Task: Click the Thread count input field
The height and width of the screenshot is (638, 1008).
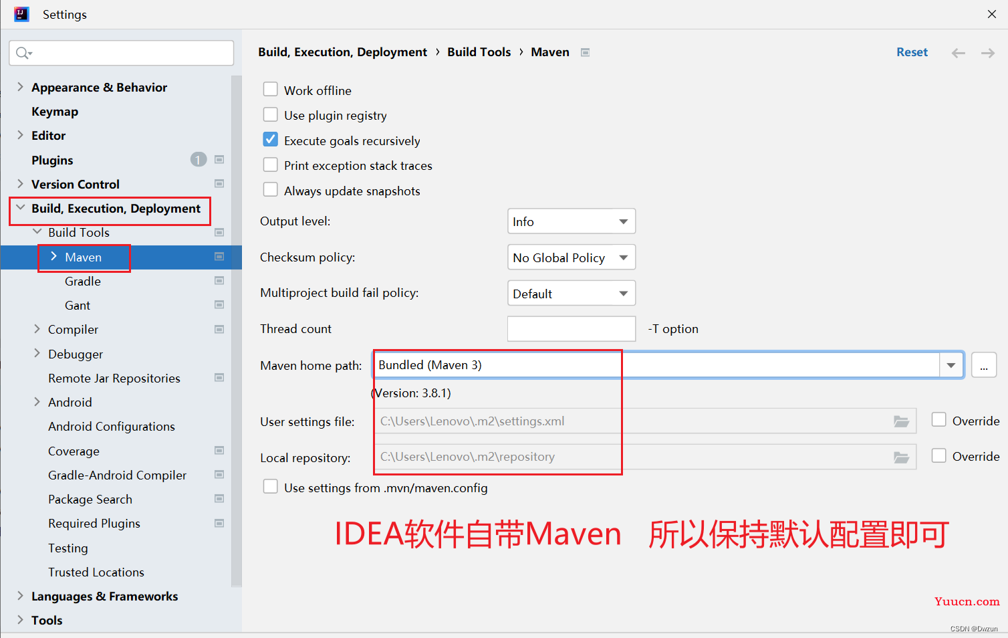Action: 572,329
